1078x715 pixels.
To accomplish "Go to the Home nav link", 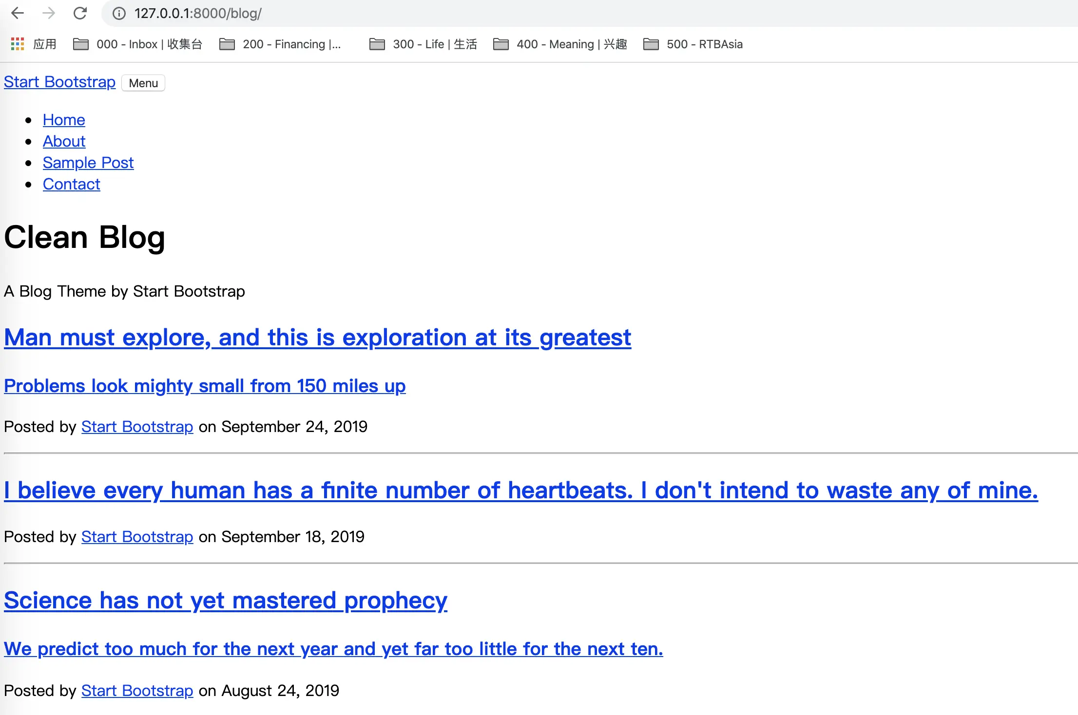I will click(64, 120).
